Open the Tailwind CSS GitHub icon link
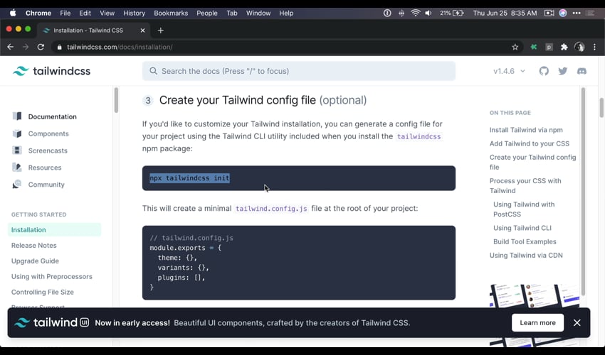Screen dimensions: 605x355 544,71
